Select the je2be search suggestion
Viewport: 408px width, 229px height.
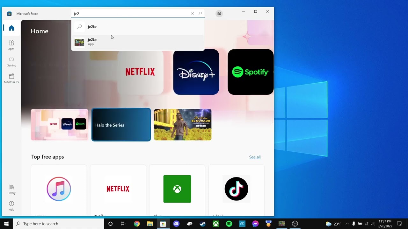(138, 27)
